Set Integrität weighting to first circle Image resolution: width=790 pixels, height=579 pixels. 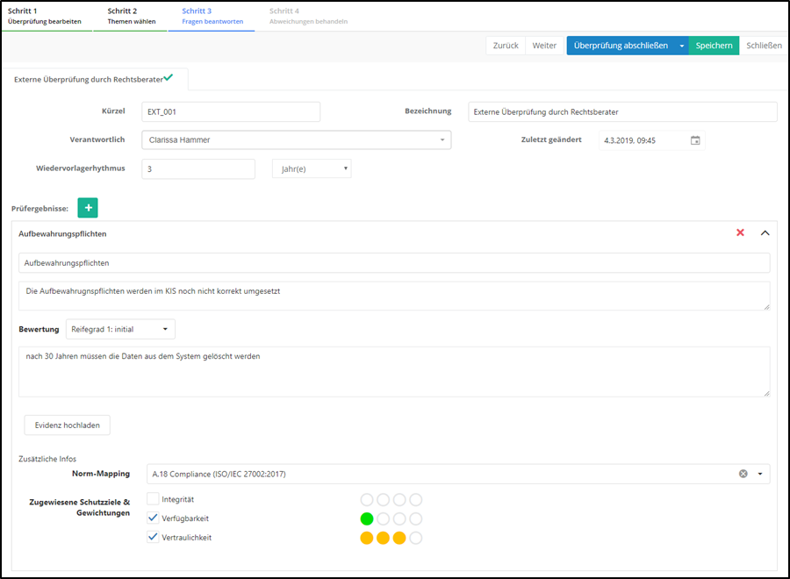coord(367,499)
